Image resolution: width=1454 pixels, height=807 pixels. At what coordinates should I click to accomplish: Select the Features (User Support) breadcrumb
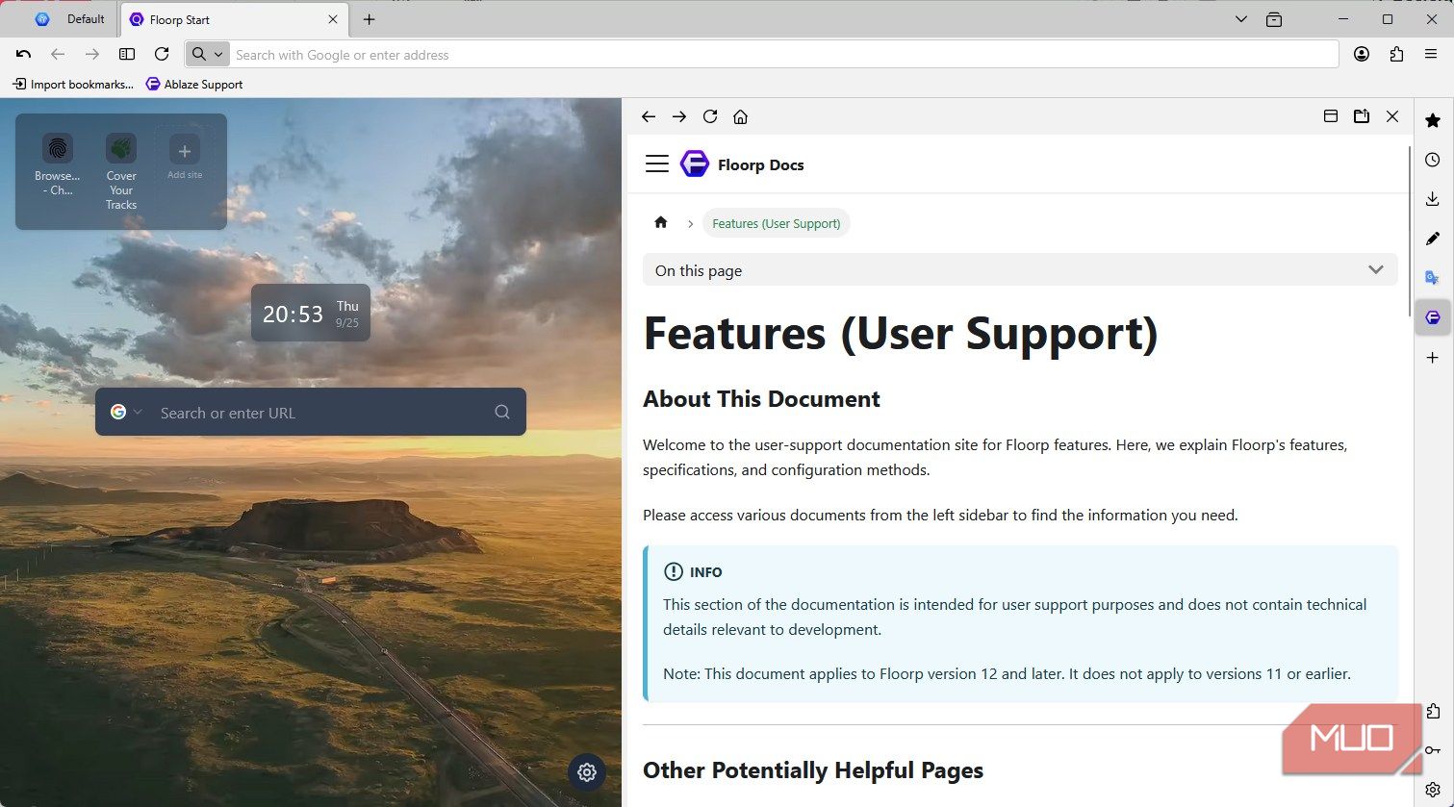click(x=776, y=222)
